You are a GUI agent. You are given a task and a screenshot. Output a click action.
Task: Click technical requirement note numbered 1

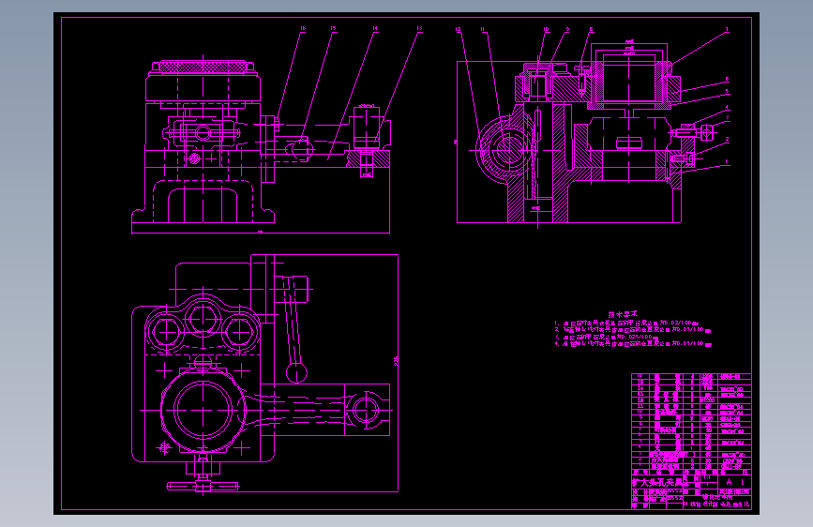[626, 323]
